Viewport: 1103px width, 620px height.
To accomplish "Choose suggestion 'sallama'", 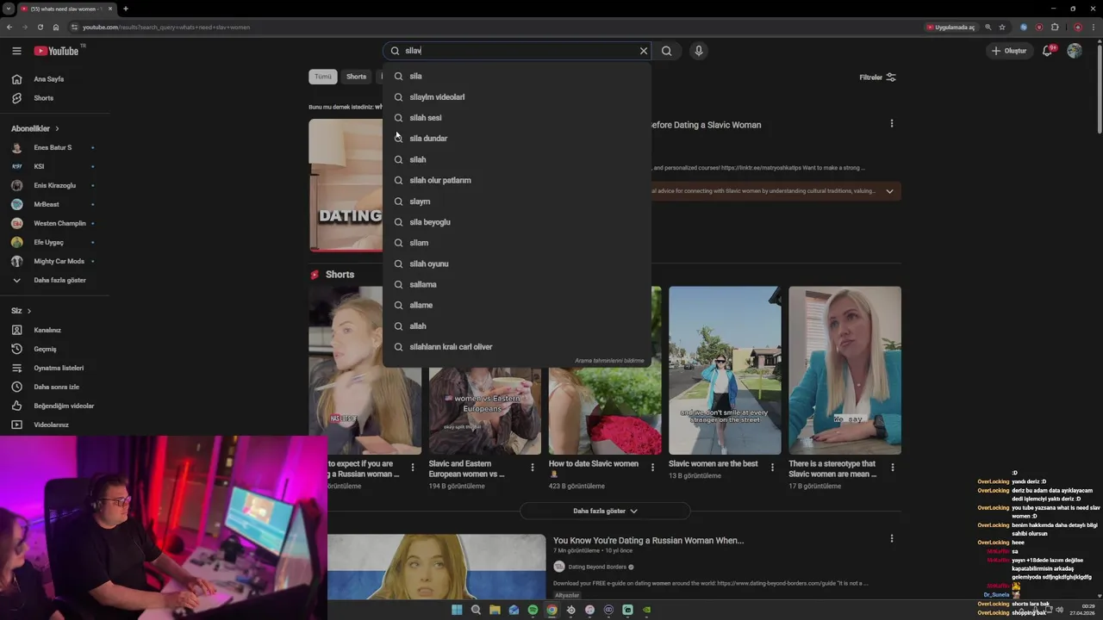I will 517,284.
